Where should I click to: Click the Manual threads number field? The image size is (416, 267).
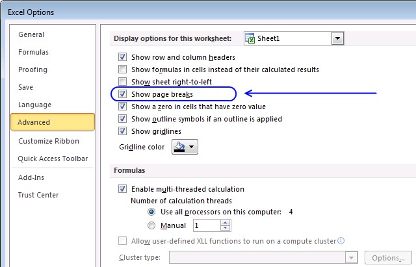205,225
